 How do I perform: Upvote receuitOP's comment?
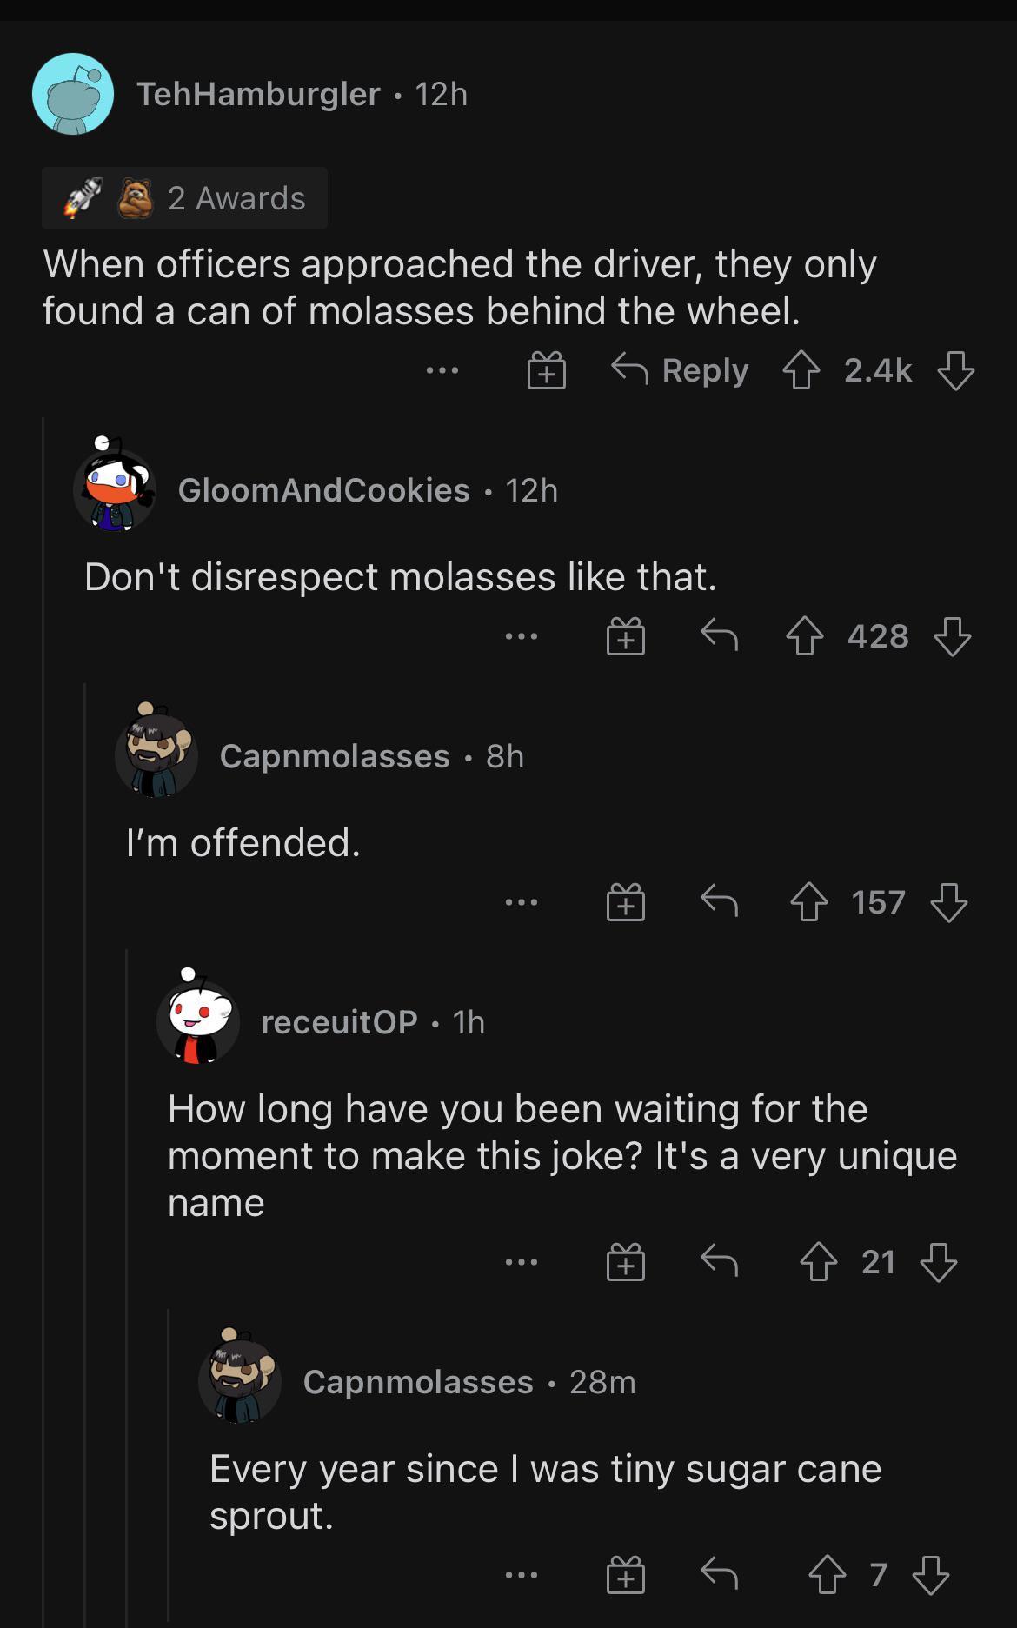click(x=821, y=1263)
